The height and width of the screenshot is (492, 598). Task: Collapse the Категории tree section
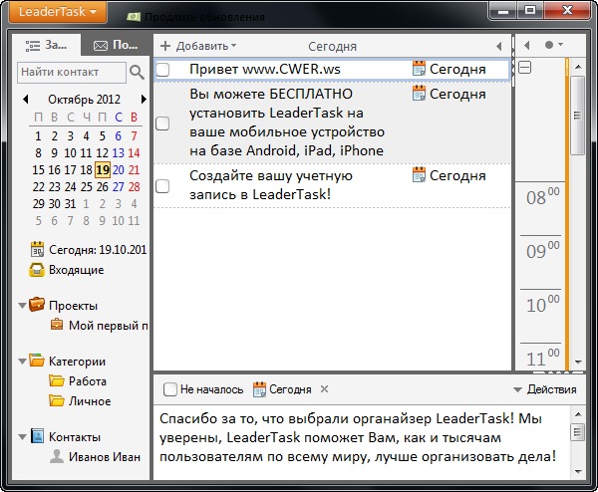point(23,362)
